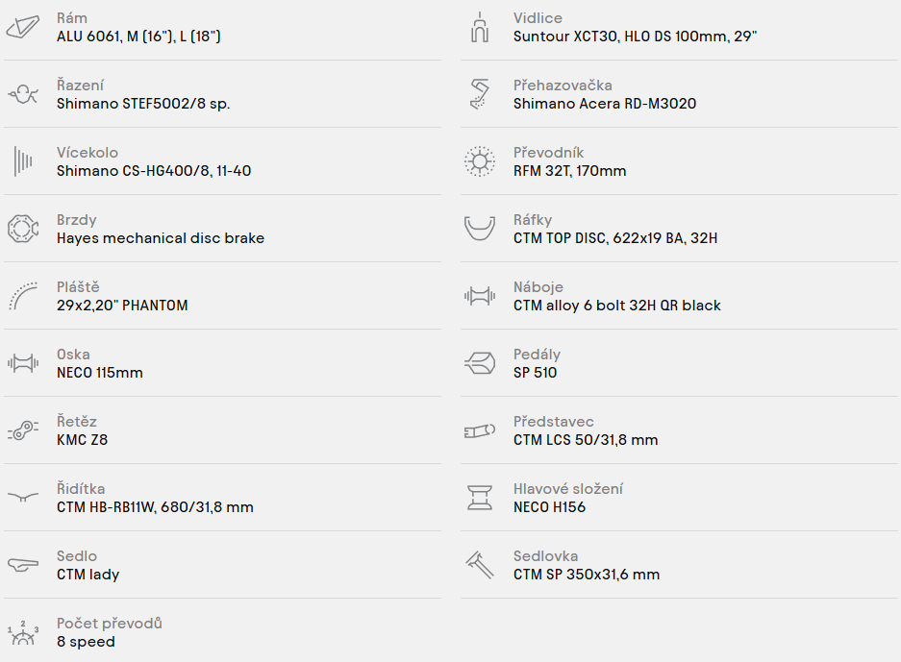
Task: Click the rear derailleur icon by Přehazovačka
Action: tap(480, 94)
